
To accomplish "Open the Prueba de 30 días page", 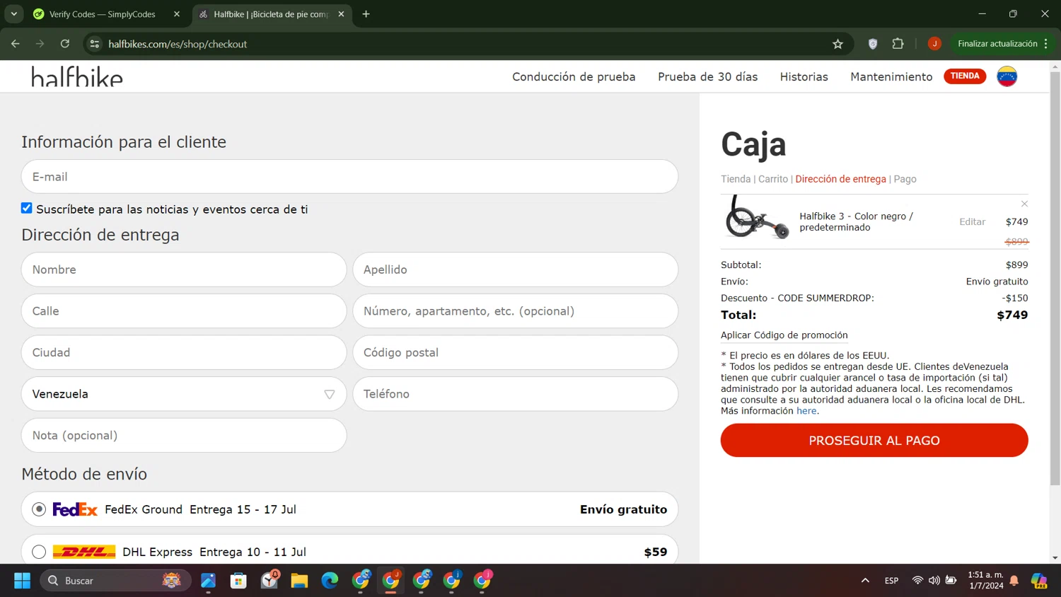I will 707,76.
